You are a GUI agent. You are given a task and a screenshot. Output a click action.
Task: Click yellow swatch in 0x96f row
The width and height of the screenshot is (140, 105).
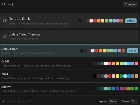pos(117,63)
